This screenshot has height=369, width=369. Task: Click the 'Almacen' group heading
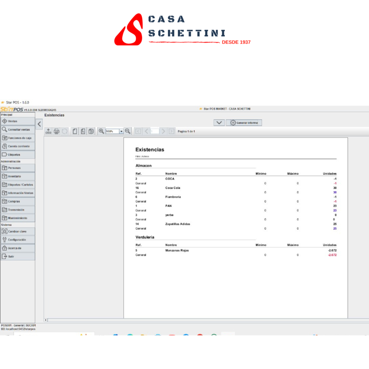click(143, 166)
